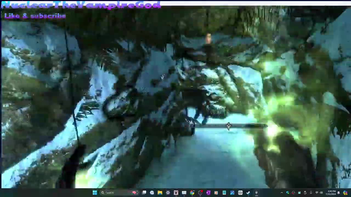Image resolution: width=351 pixels, height=197 pixels.
Task: Open the Notepad taskbar icon
Action: (224, 193)
